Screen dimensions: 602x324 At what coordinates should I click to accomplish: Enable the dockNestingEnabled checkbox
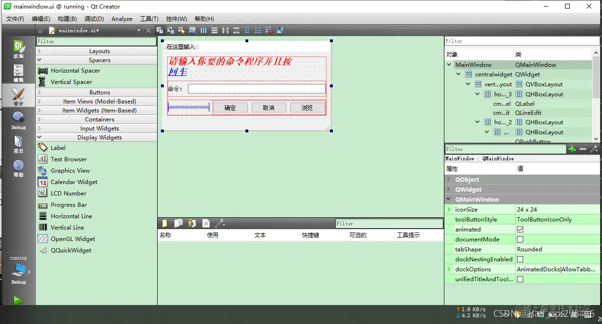tap(520, 259)
